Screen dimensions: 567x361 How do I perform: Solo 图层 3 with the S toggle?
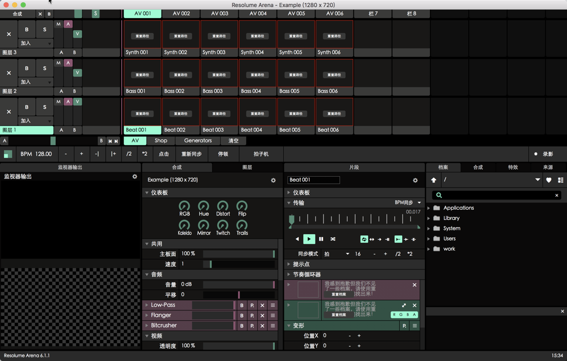pyautogui.click(x=44, y=28)
